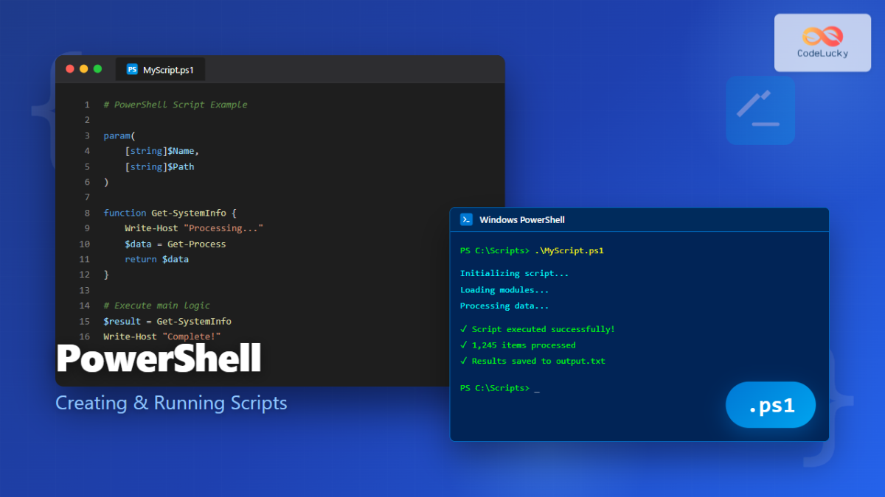Click the PowerShell prompt icon in terminal titlebar
Screen dimensions: 885x497
tap(465, 219)
